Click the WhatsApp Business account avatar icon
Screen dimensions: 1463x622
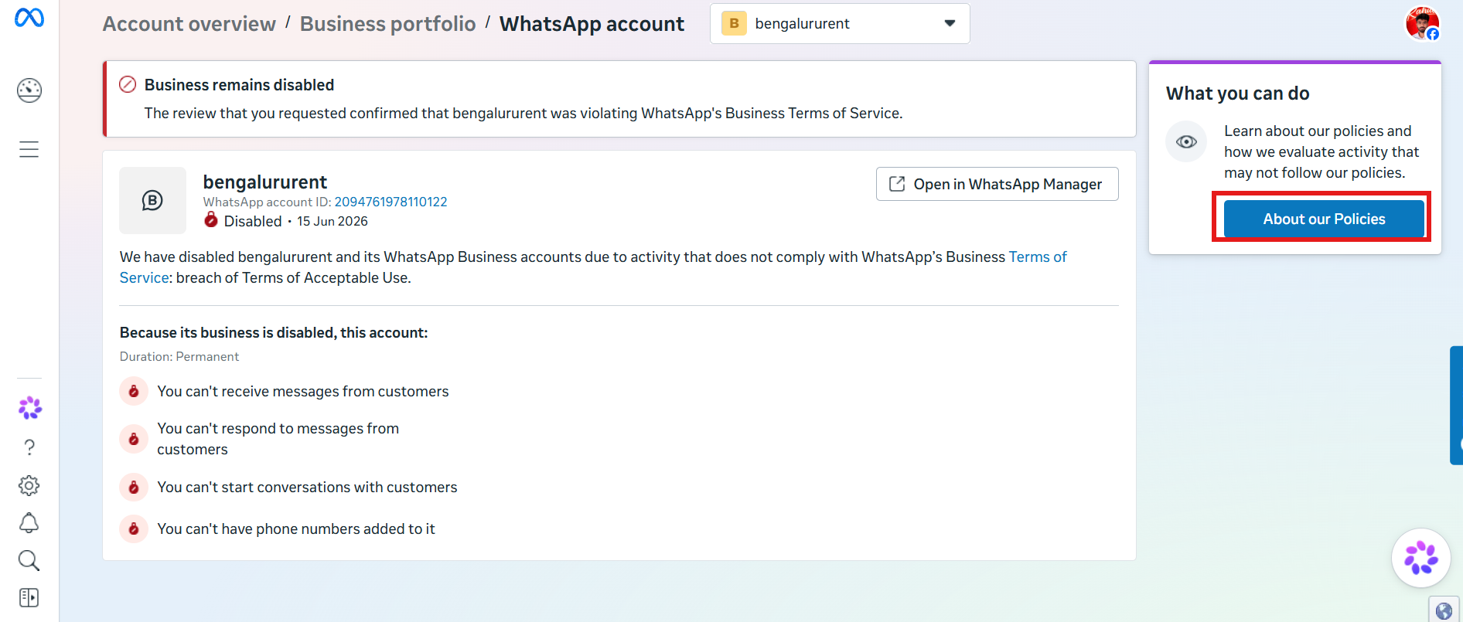(152, 200)
